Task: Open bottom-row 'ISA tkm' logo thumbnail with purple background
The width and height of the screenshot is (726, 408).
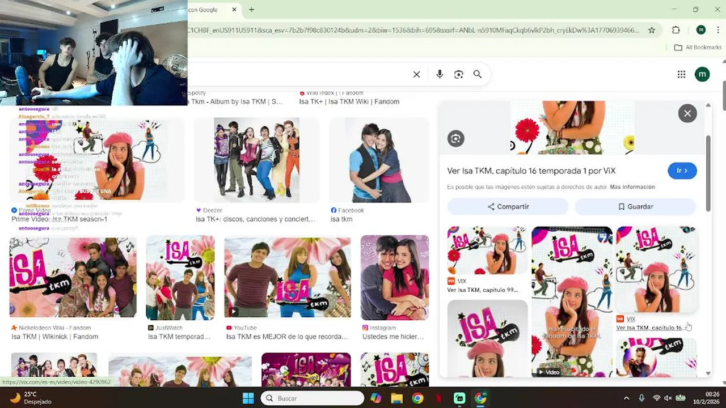Action: coord(306,369)
